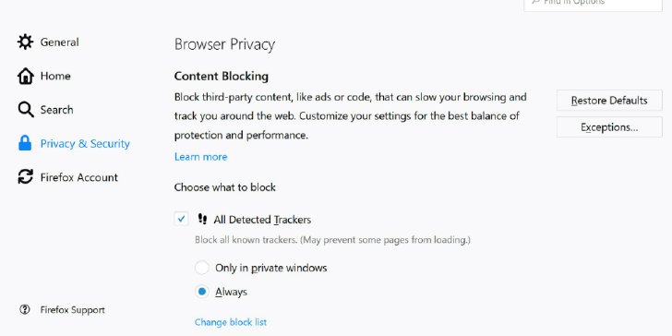Viewport: 672px width, 336px height.
Task: Click the tracker footprints icon
Action: [202, 220]
